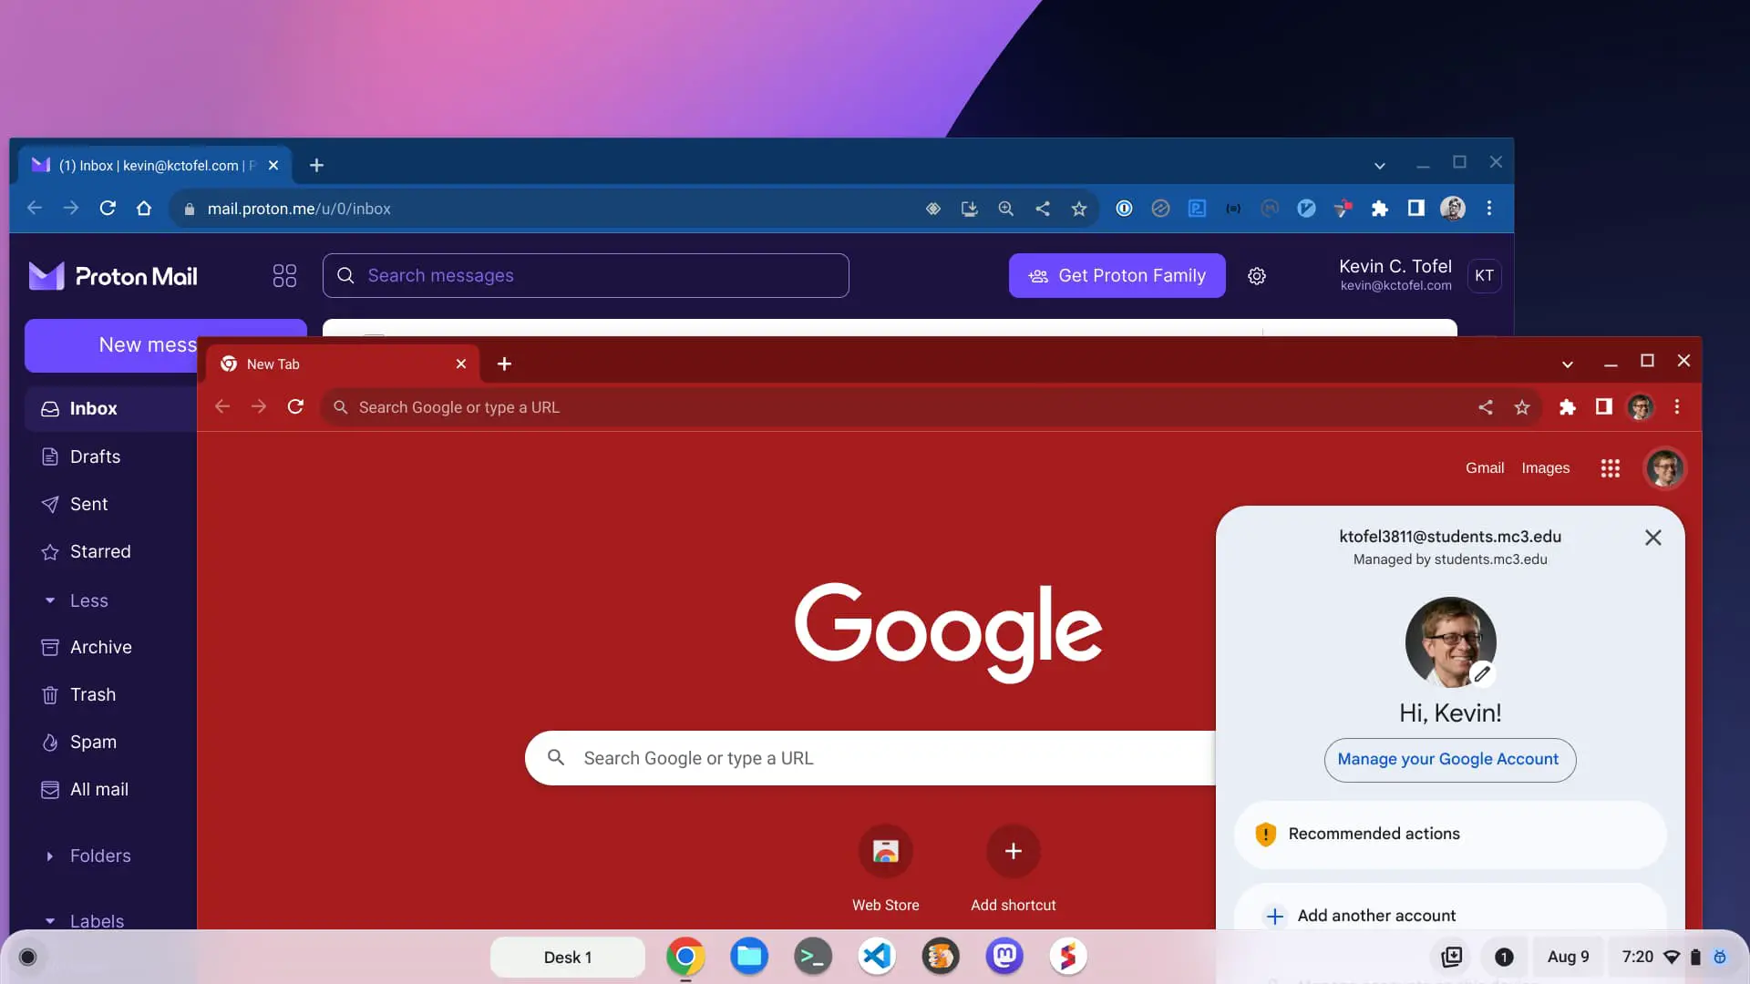Open Desk 1 switcher on shelf
The image size is (1750, 984).
click(x=568, y=957)
